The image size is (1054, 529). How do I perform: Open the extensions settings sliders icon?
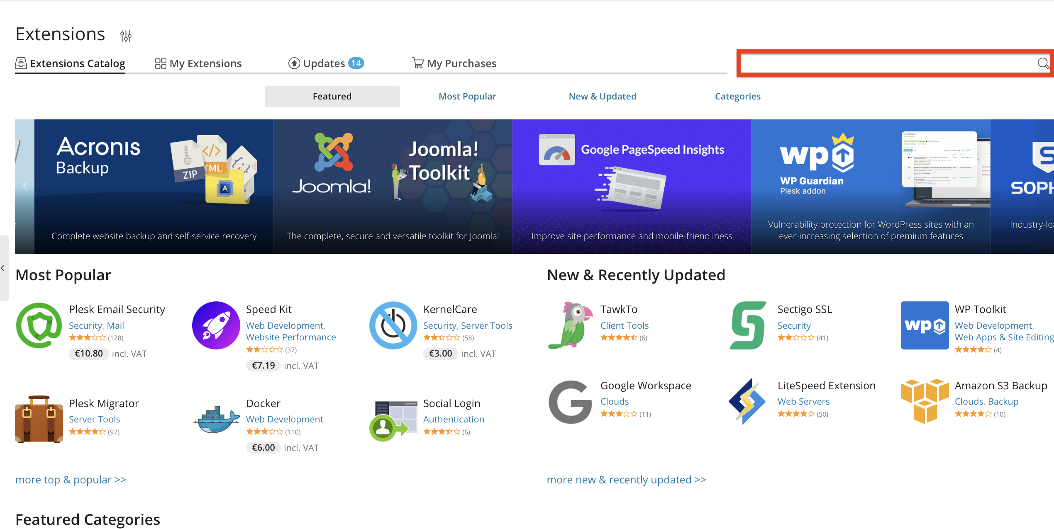tap(126, 36)
